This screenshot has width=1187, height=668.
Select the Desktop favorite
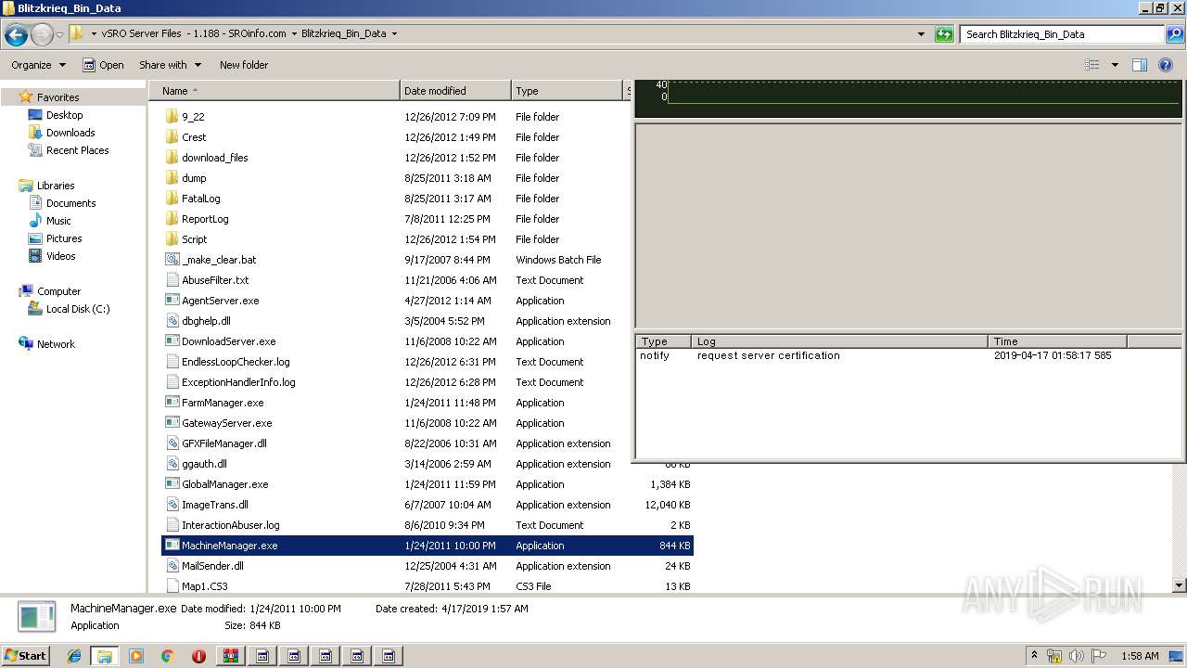pyautogui.click(x=64, y=115)
